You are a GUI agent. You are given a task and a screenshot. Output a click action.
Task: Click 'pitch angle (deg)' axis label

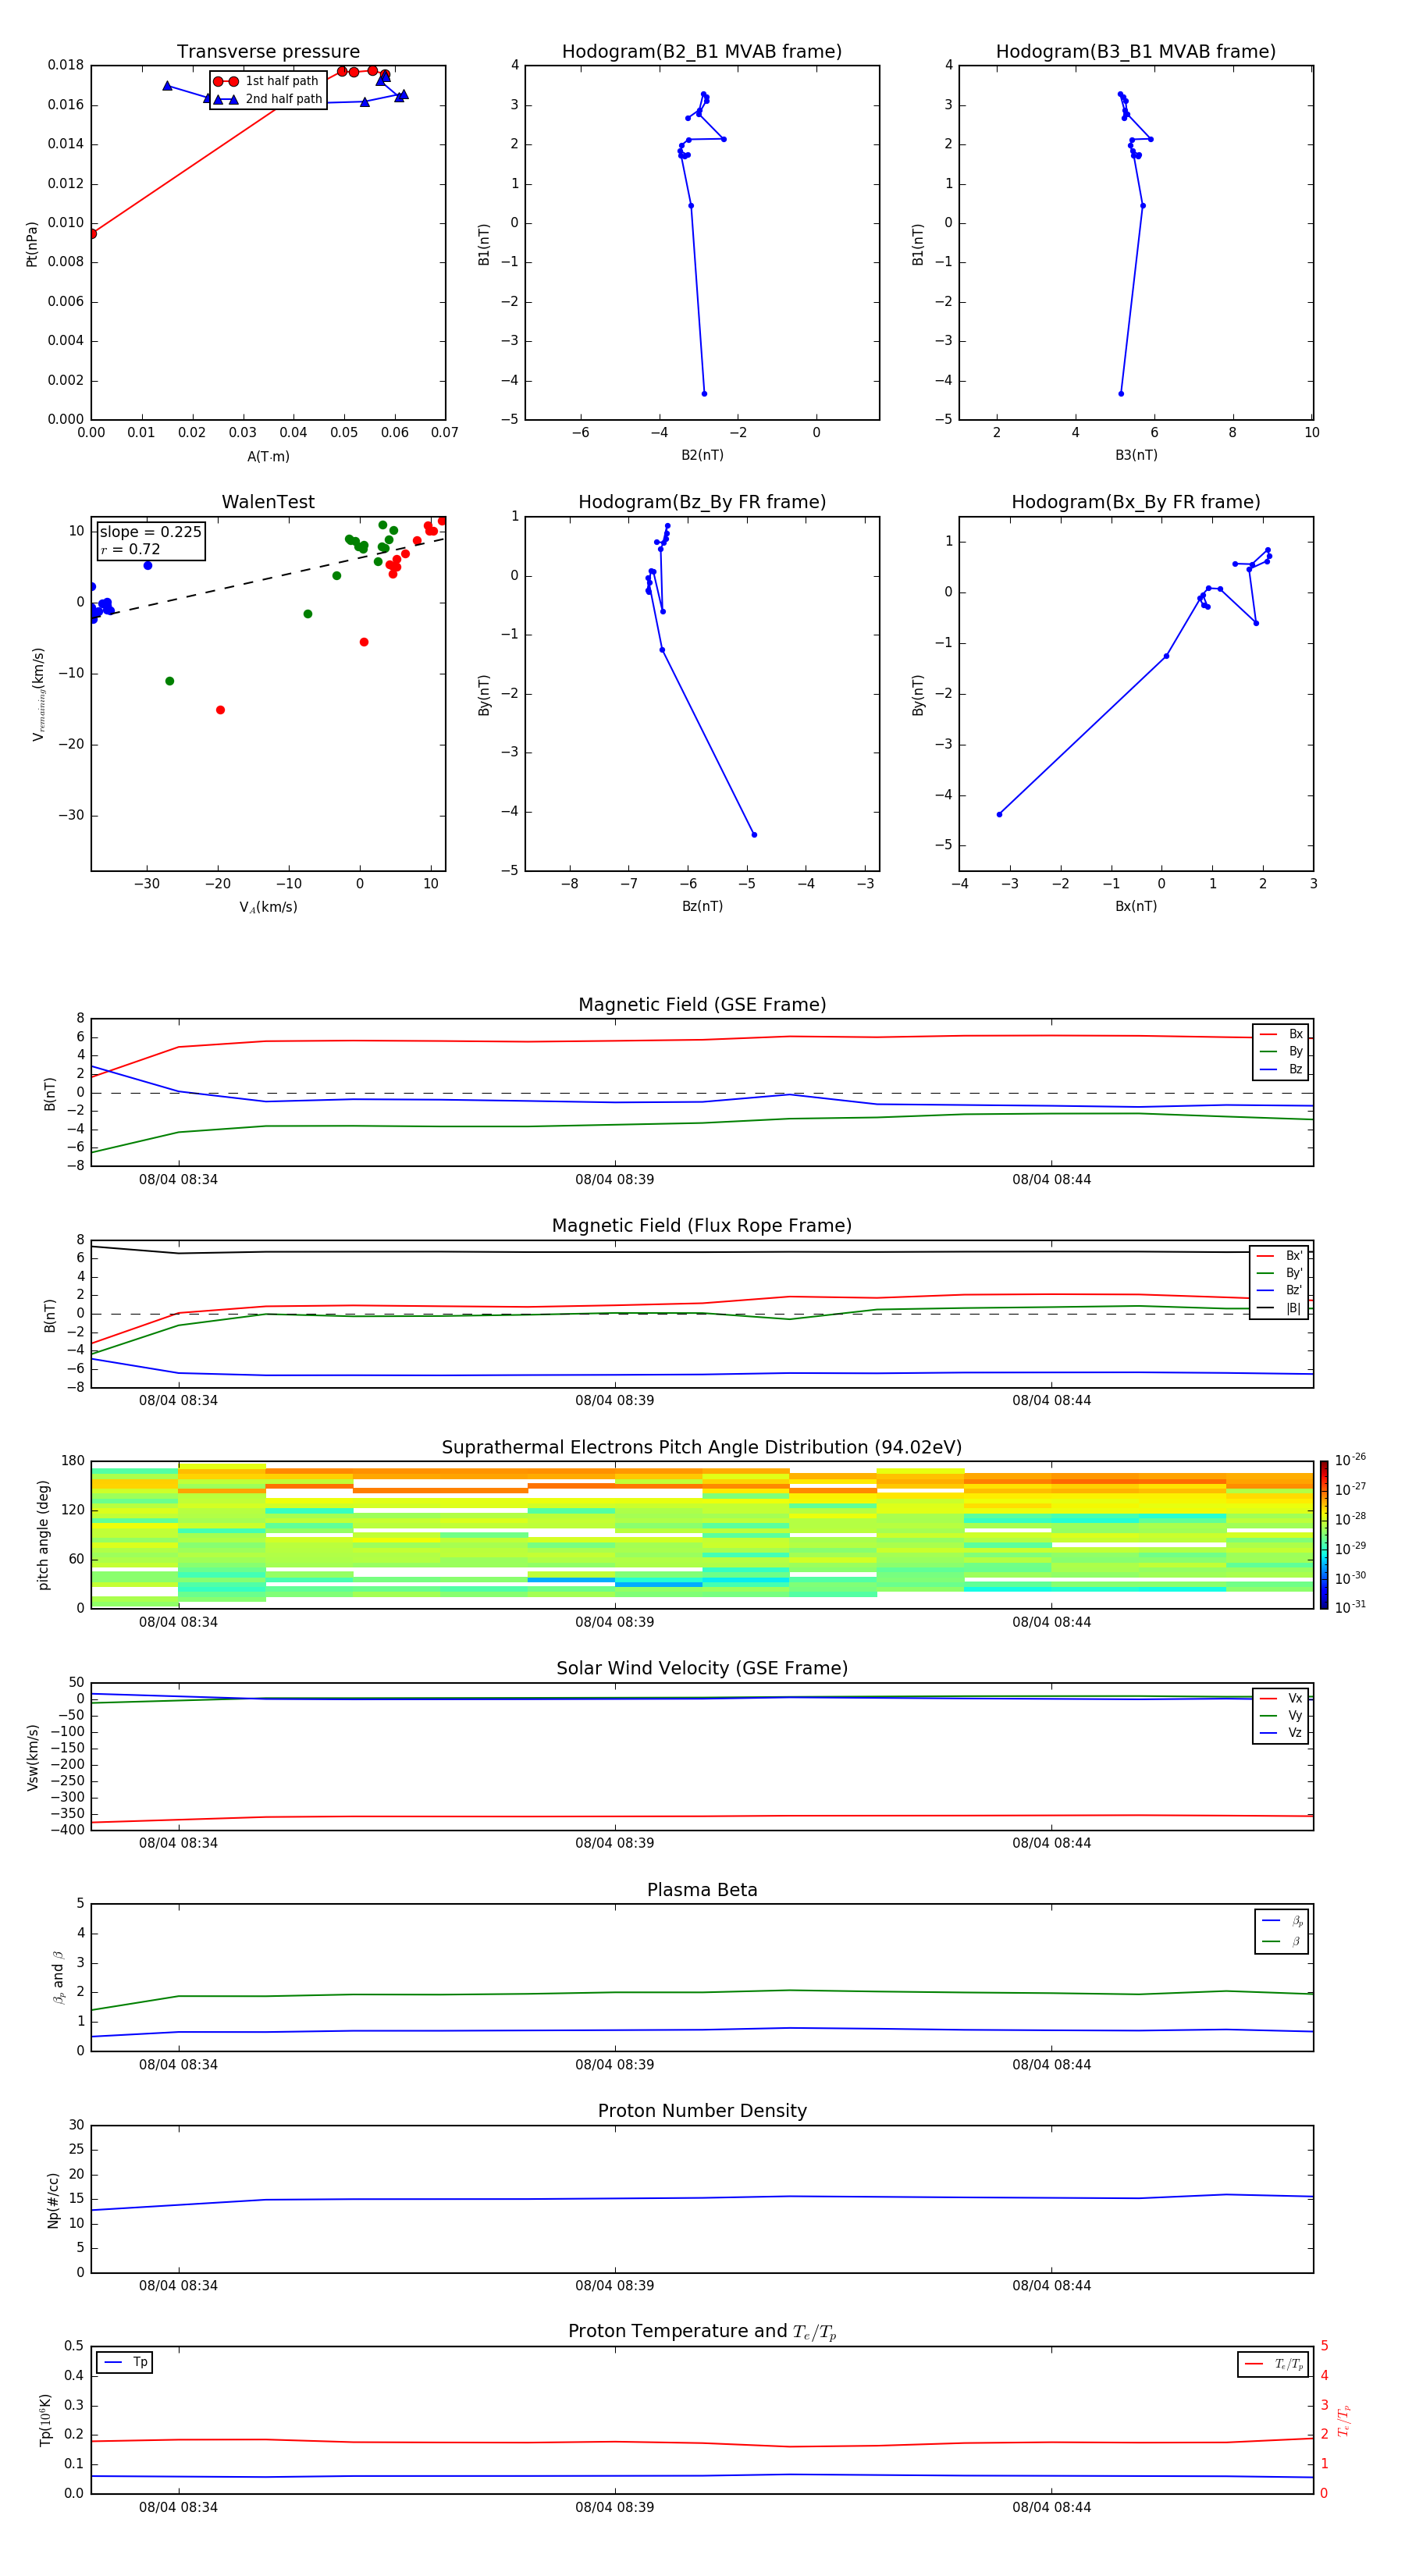43,1535
